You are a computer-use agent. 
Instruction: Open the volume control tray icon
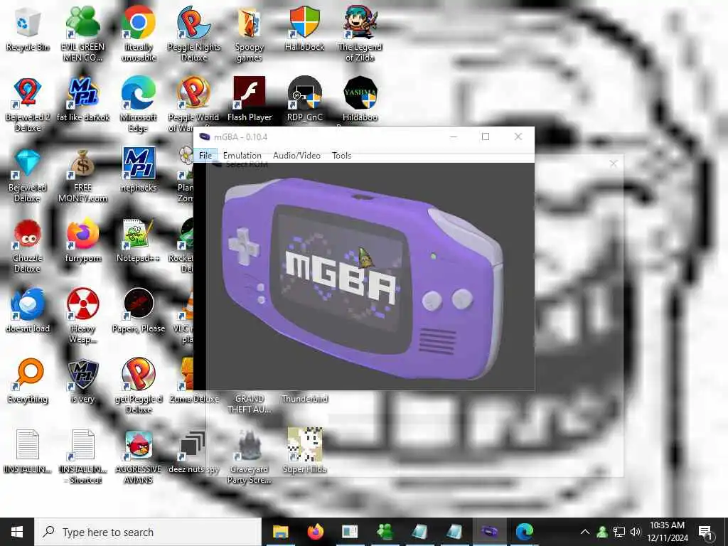pos(636,532)
